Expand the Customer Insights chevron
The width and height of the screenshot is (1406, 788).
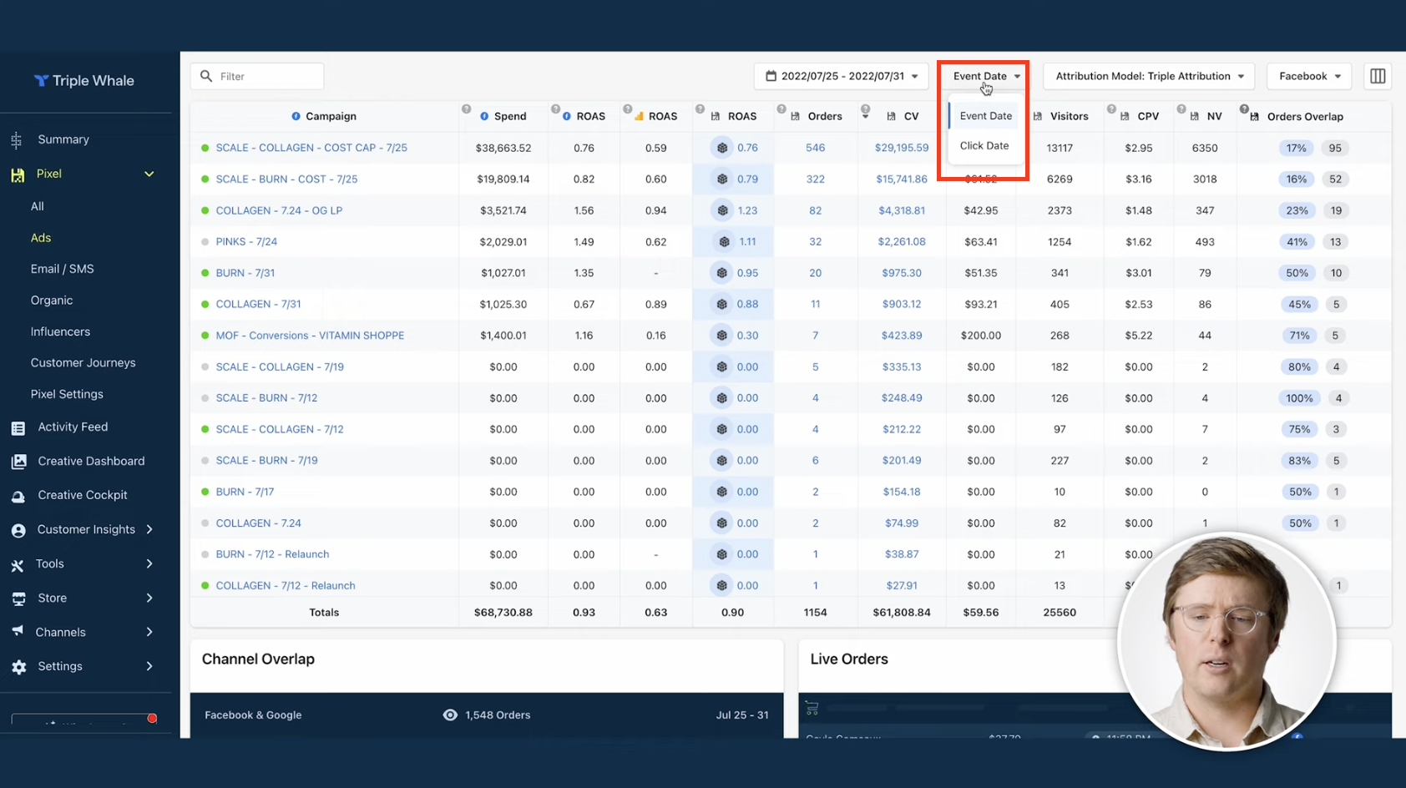(149, 529)
